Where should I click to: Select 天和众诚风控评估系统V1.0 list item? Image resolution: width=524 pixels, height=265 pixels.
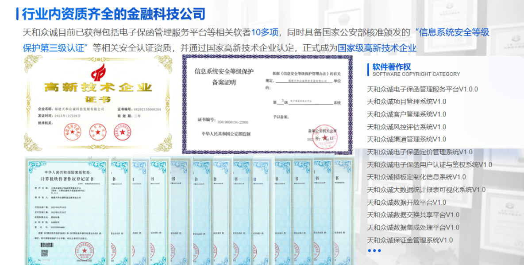406,127
